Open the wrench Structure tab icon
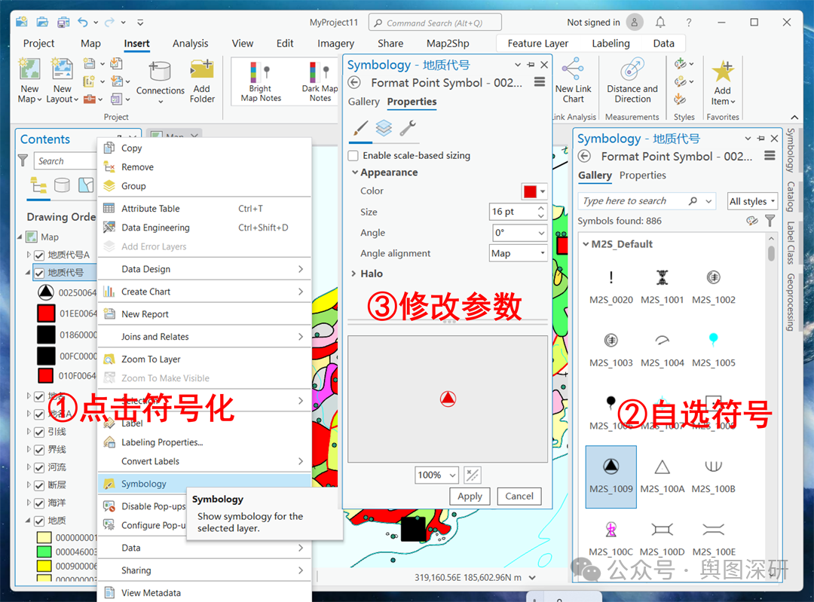The width and height of the screenshot is (814, 602). 408,129
